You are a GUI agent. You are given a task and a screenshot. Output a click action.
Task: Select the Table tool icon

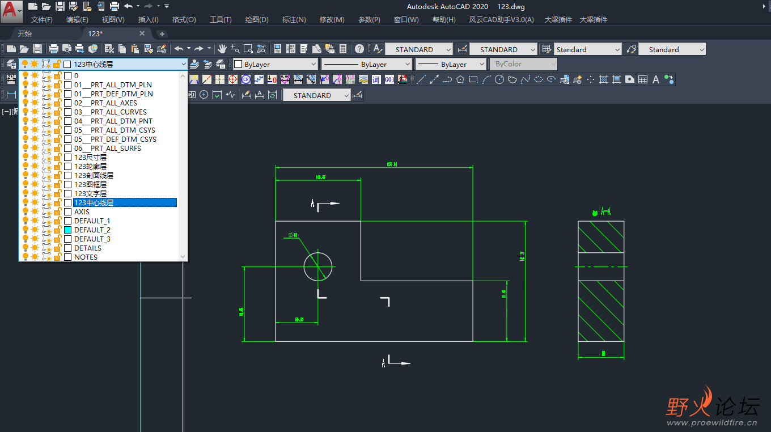tap(643, 79)
